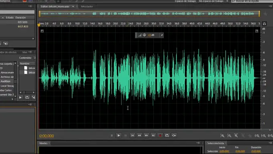Click the Rewind transport button
This screenshot has height=154, width=273.
[139, 136]
